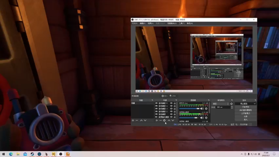
Task: Click the mixer panel vertical scrollbar
Action: (x=210, y=108)
